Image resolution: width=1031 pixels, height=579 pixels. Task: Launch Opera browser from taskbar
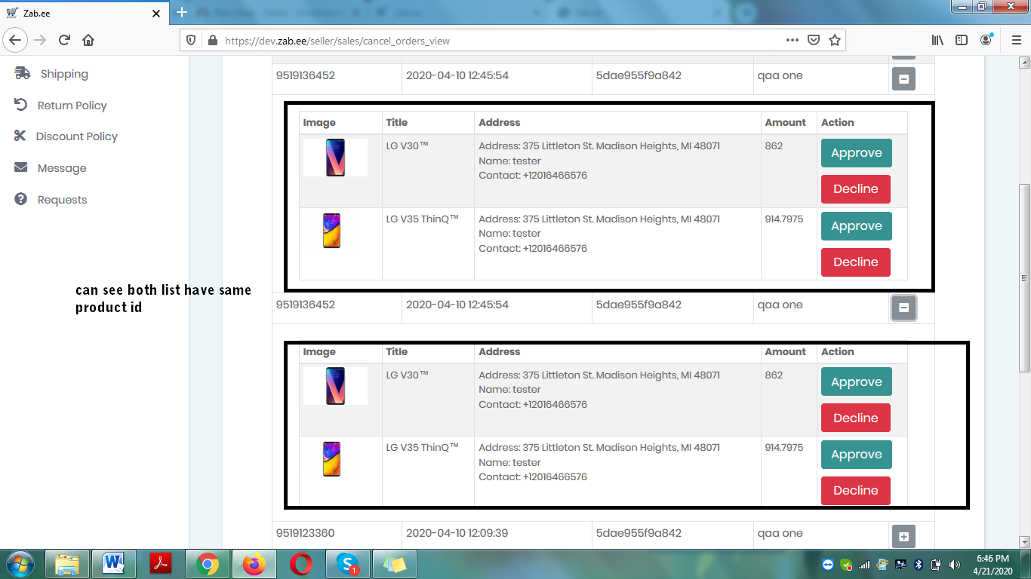point(301,563)
